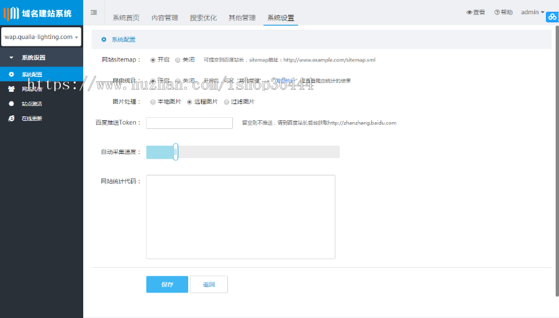Select 远程图片 for image processing
This screenshot has height=318, width=559.
[x=189, y=102]
